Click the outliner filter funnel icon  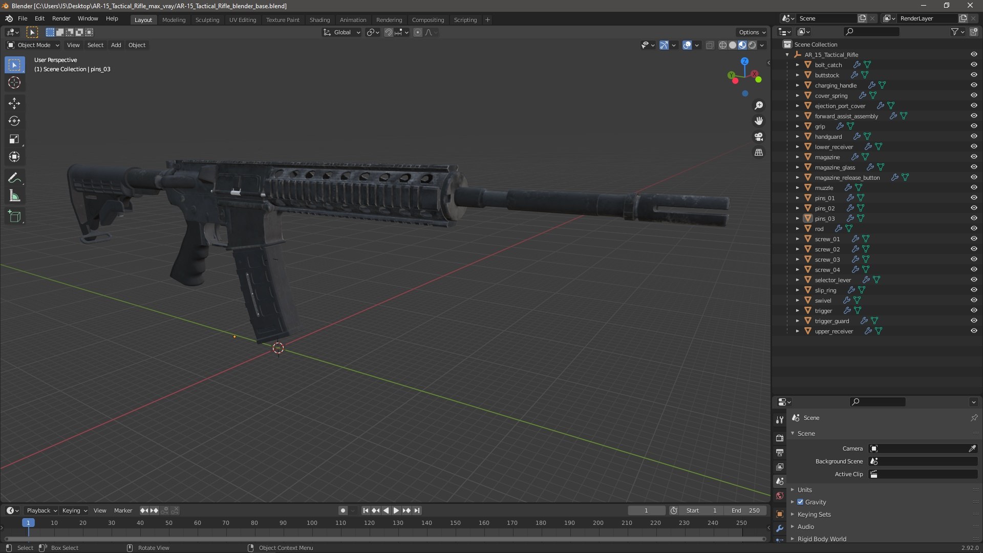click(x=955, y=32)
